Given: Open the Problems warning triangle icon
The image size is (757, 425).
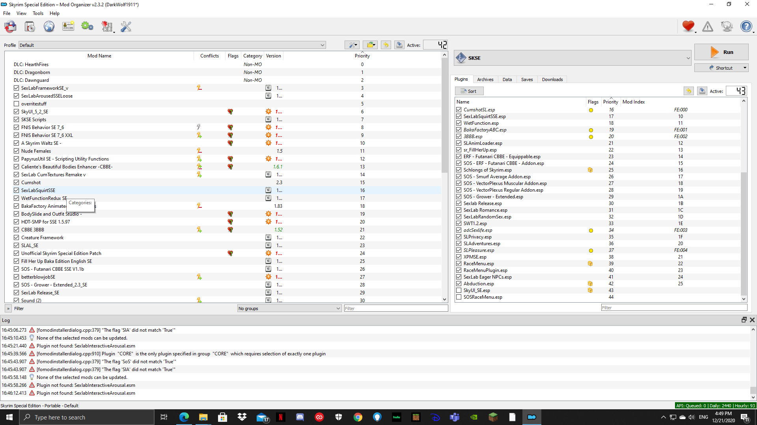Looking at the screenshot, I should point(708,26).
